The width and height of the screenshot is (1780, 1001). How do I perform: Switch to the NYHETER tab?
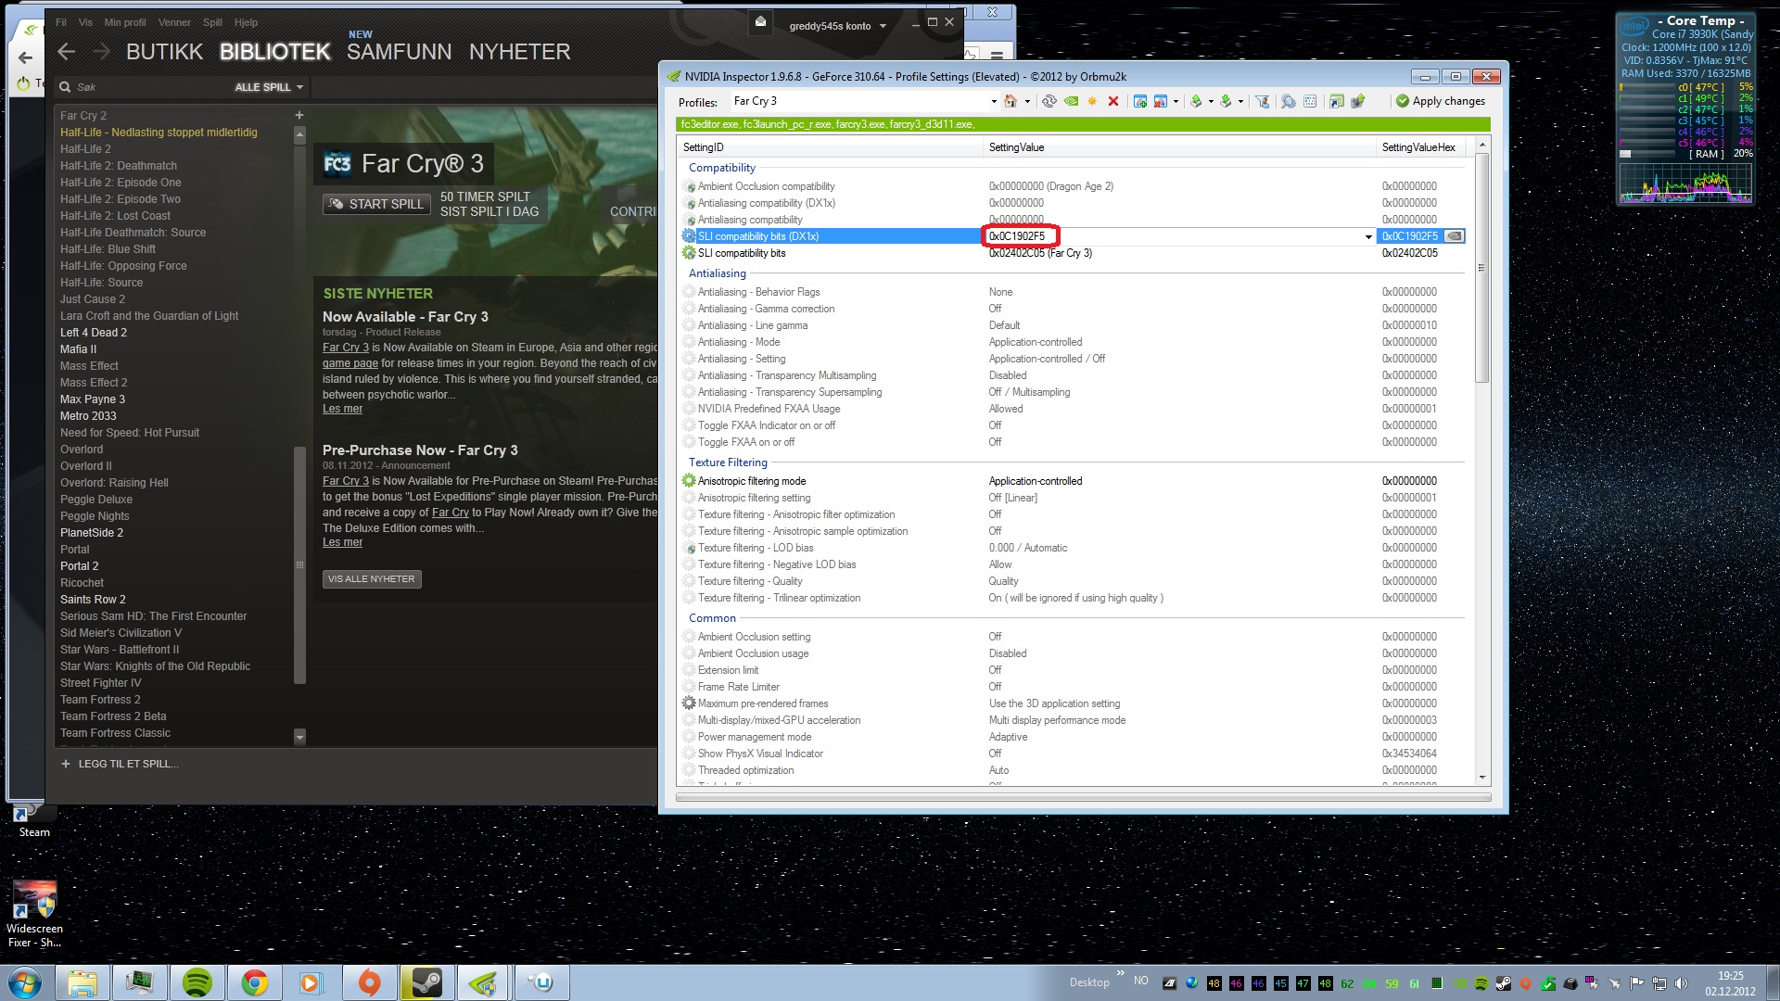(520, 52)
